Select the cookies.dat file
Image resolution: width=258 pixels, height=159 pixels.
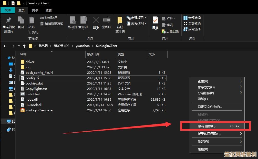tap(34, 83)
